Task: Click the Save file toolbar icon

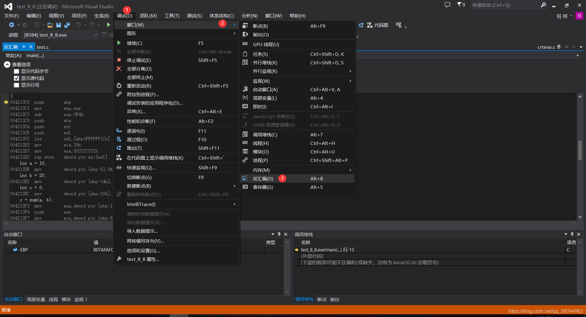Action: pyautogui.click(x=59, y=25)
